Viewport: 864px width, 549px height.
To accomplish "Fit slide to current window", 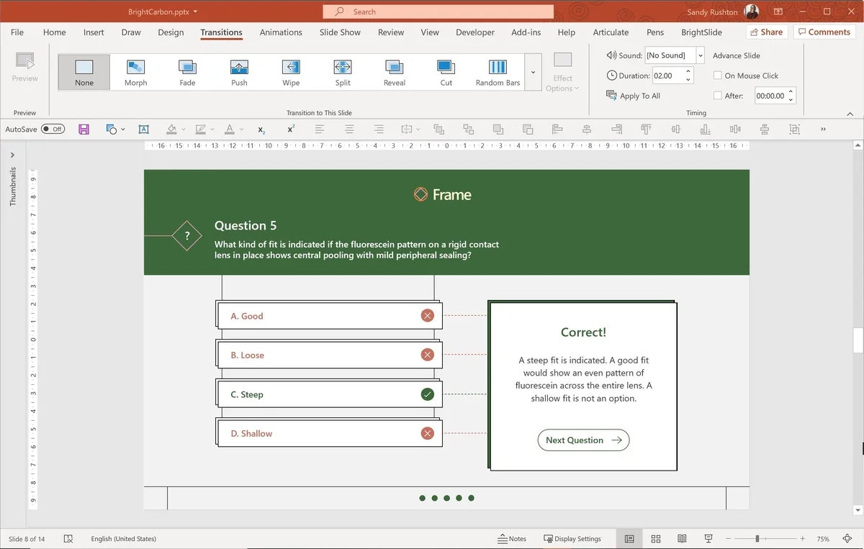I will [x=847, y=538].
